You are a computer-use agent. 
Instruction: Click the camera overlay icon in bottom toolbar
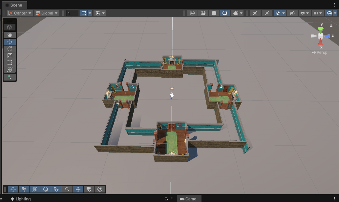coord(89,189)
